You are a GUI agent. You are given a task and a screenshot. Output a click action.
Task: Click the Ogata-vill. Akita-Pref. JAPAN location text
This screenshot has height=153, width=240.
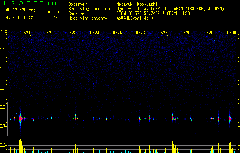point(150,9)
